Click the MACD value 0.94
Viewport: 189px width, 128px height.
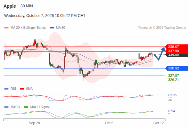tap(172, 111)
